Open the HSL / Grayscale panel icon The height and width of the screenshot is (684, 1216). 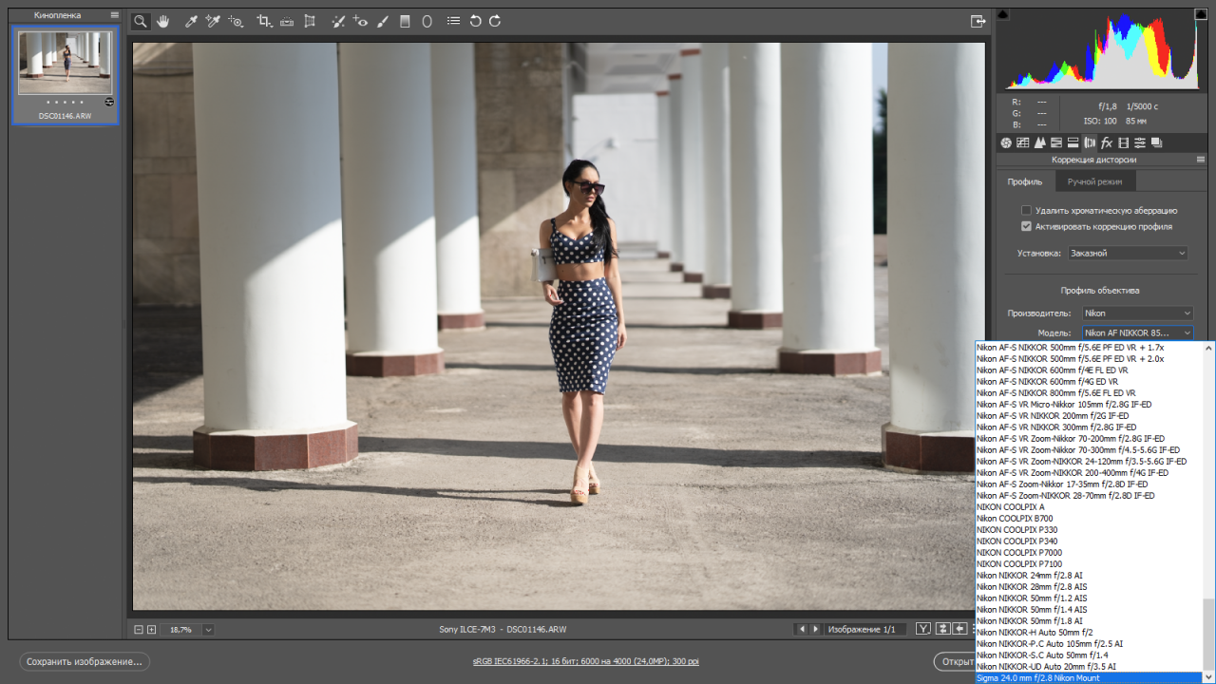(x=1056, y=142)
